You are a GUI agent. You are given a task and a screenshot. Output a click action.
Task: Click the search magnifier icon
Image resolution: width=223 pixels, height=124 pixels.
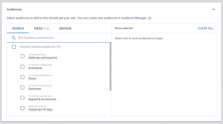point(14,38)
